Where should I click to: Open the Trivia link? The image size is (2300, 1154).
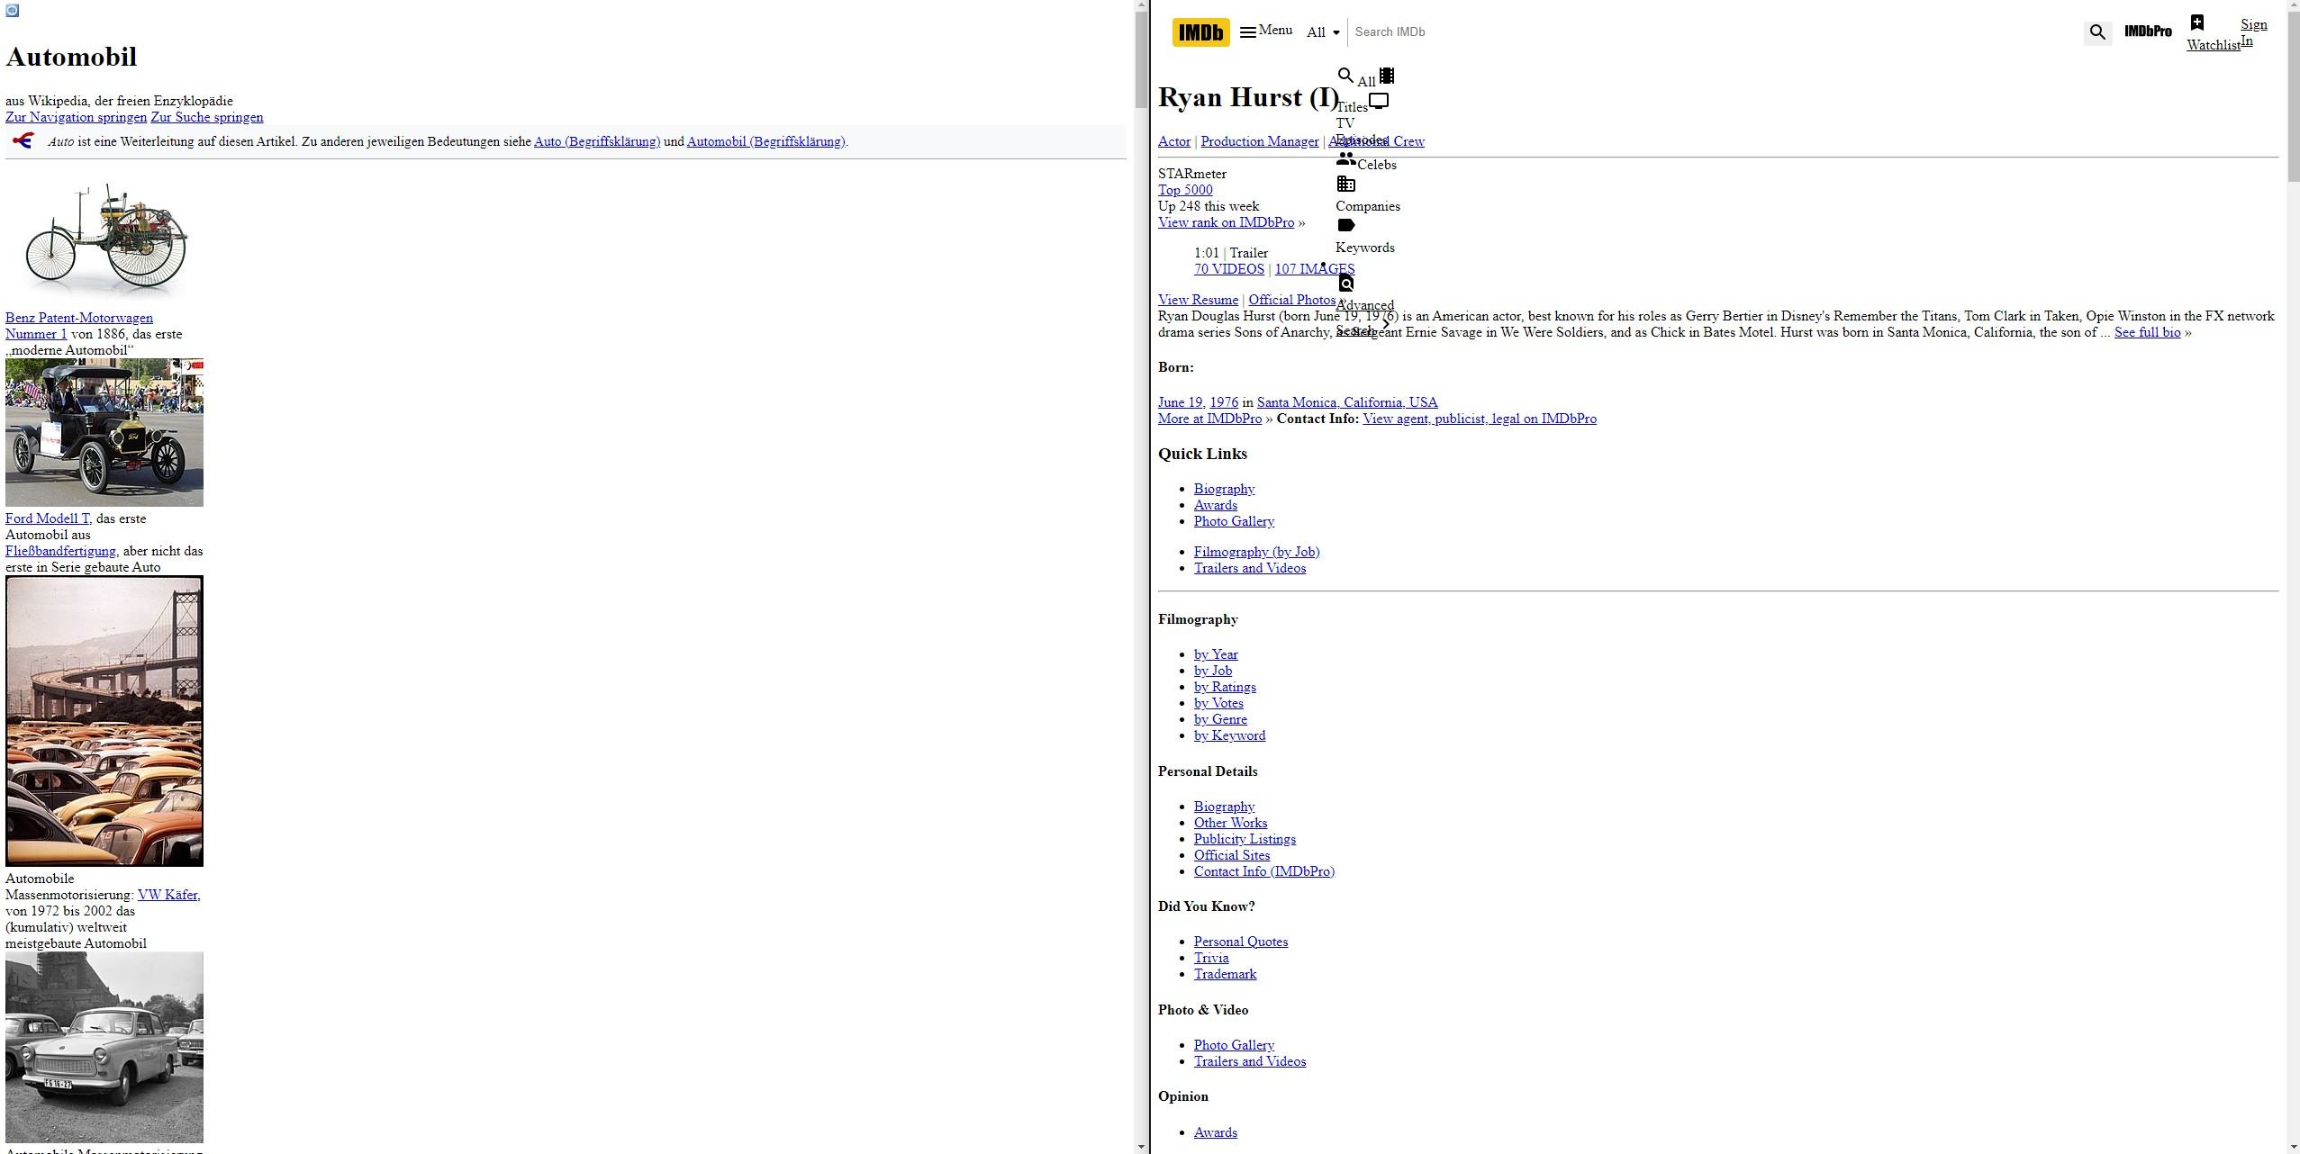pos(1211,958)
